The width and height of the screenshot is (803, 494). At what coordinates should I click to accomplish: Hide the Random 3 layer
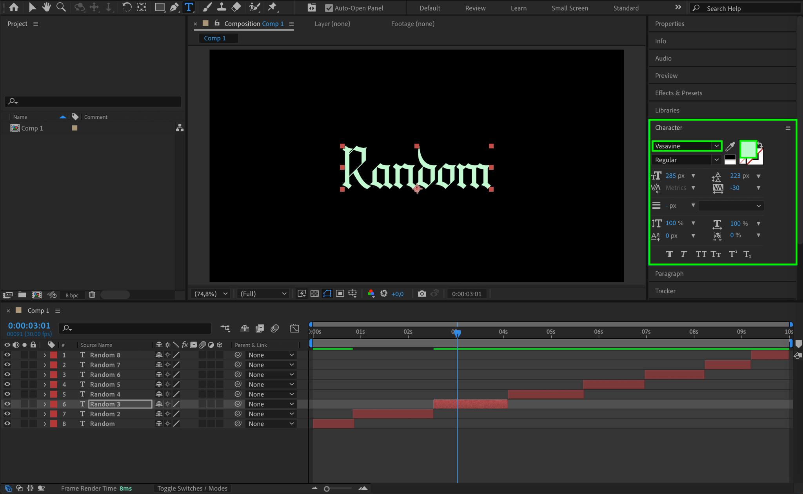coord(7,404)
